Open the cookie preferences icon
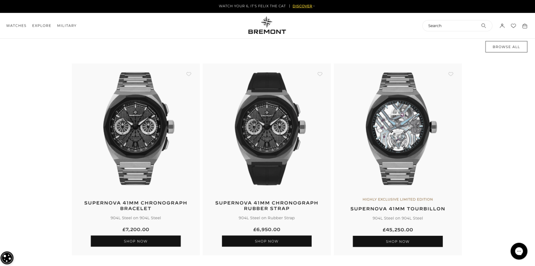The image size is (535, 266). pyautogui.click(x=7, y=258)
